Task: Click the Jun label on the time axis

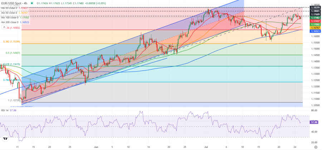Action: click(x=96, y=147)
